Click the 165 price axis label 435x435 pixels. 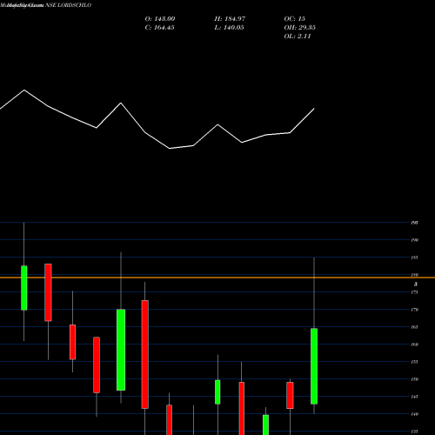coord(415,327)
